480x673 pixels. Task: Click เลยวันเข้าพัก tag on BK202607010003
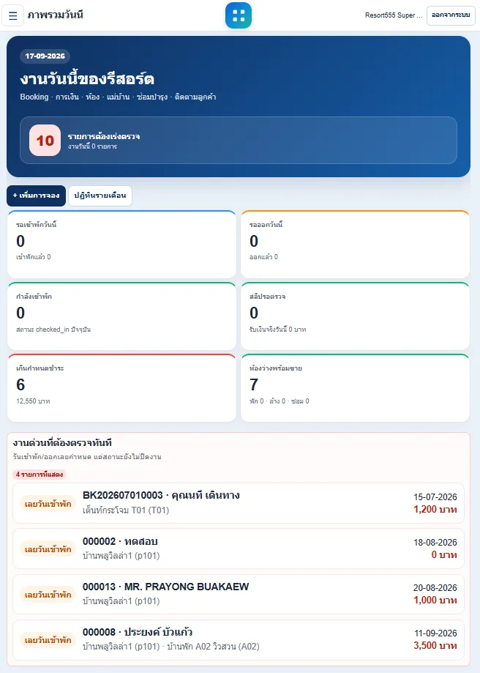(48, 504)
